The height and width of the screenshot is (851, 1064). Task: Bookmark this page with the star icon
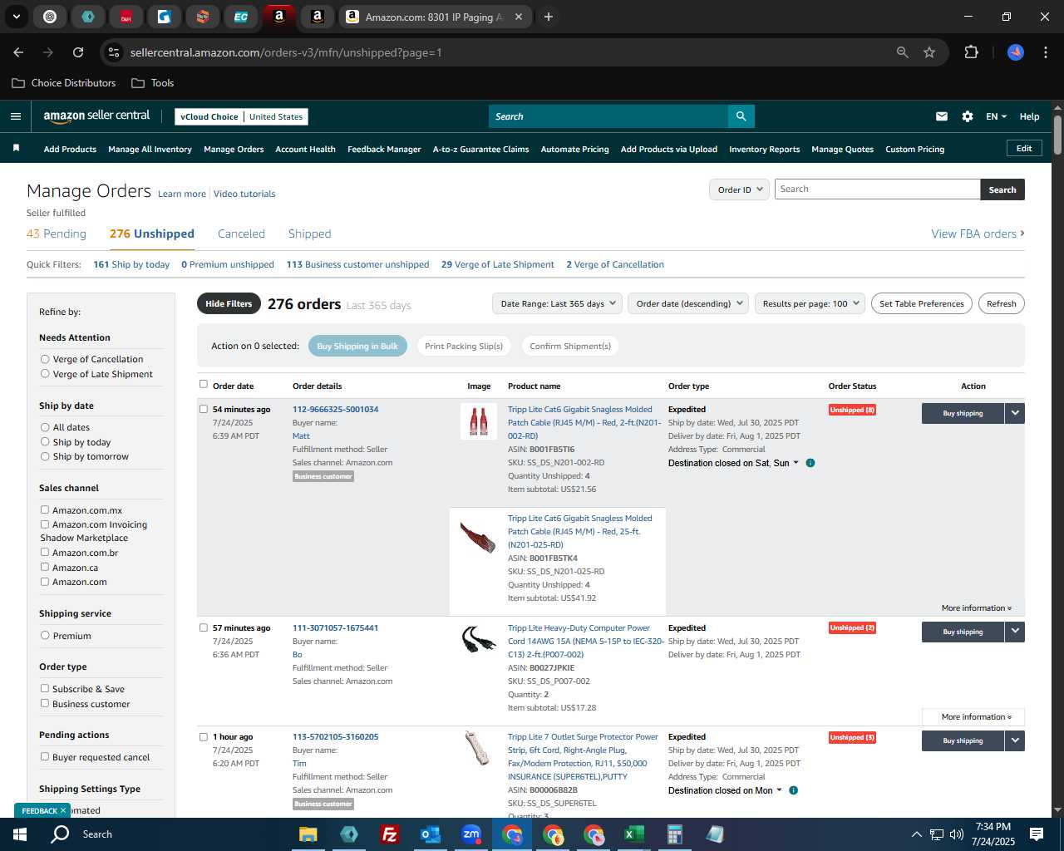pos(929,52)
